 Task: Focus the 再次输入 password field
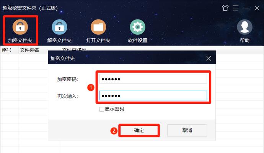point(153,96)
